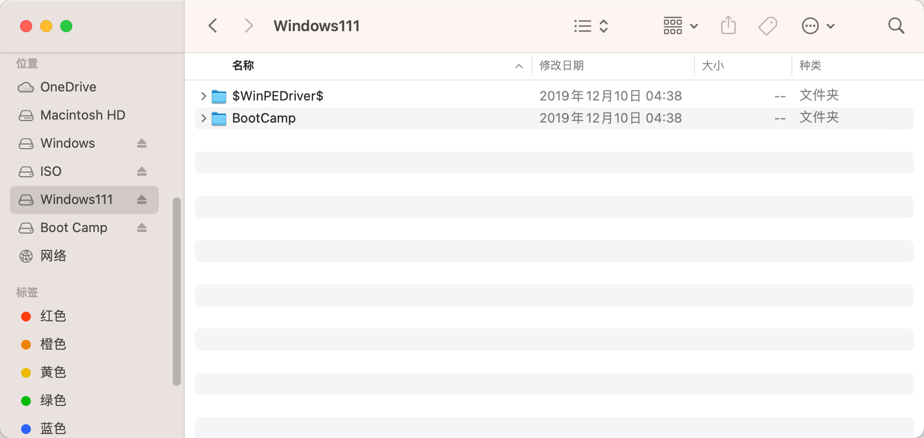Image resolution: width=924 pixels, height=438 pixels.
Task: Filter by the orange 橙色 tag
Action: point(84,344)
